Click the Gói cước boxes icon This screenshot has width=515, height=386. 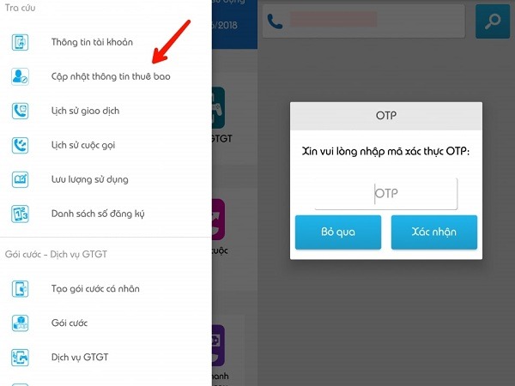[20, 323]
